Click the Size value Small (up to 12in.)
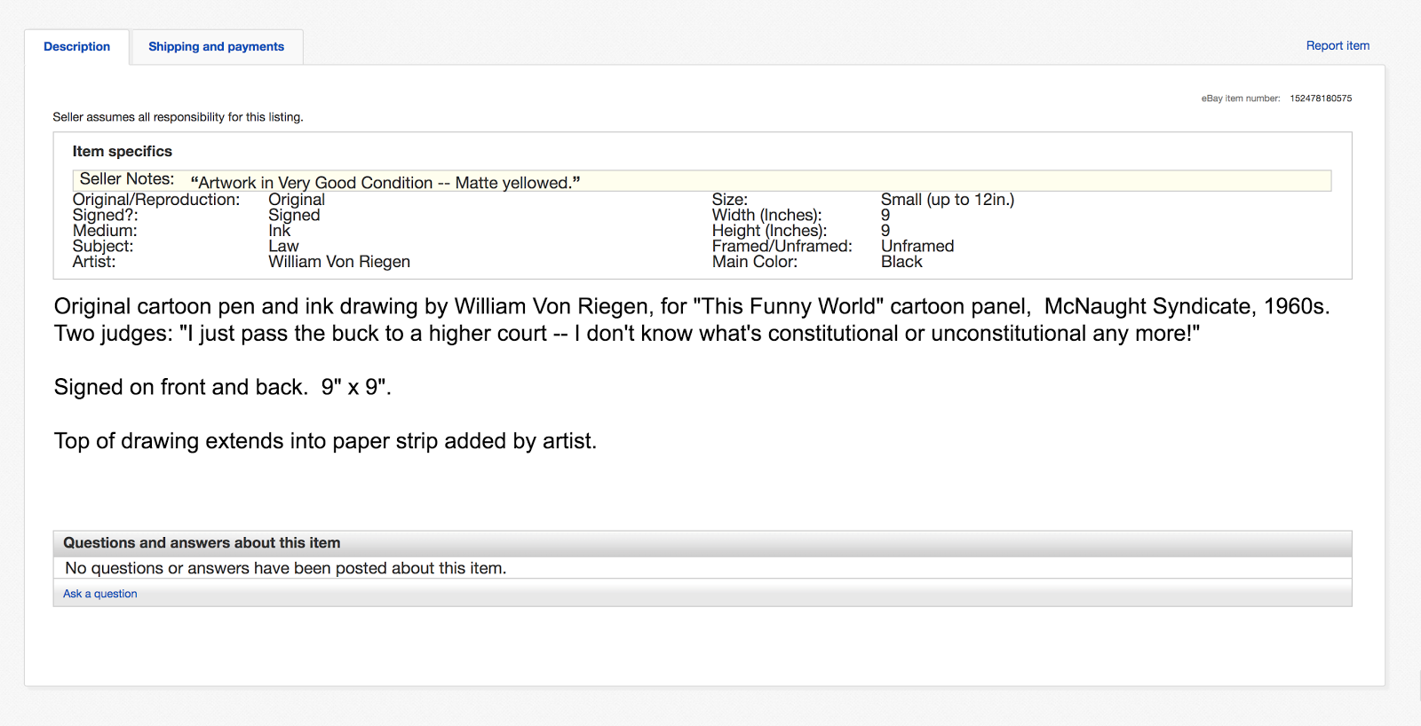 coord(947,200)
